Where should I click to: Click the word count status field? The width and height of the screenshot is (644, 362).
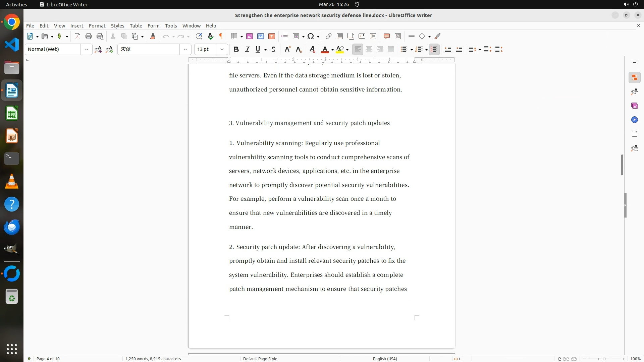point(153,359)
